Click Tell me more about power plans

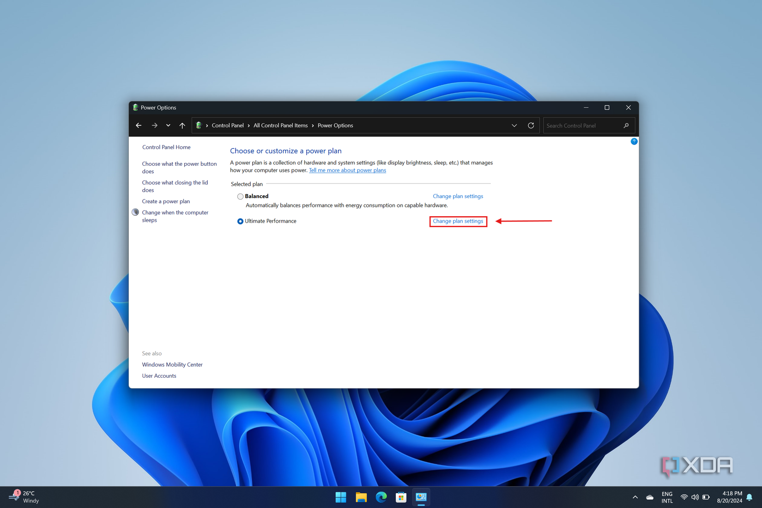[x=347, y=170]
